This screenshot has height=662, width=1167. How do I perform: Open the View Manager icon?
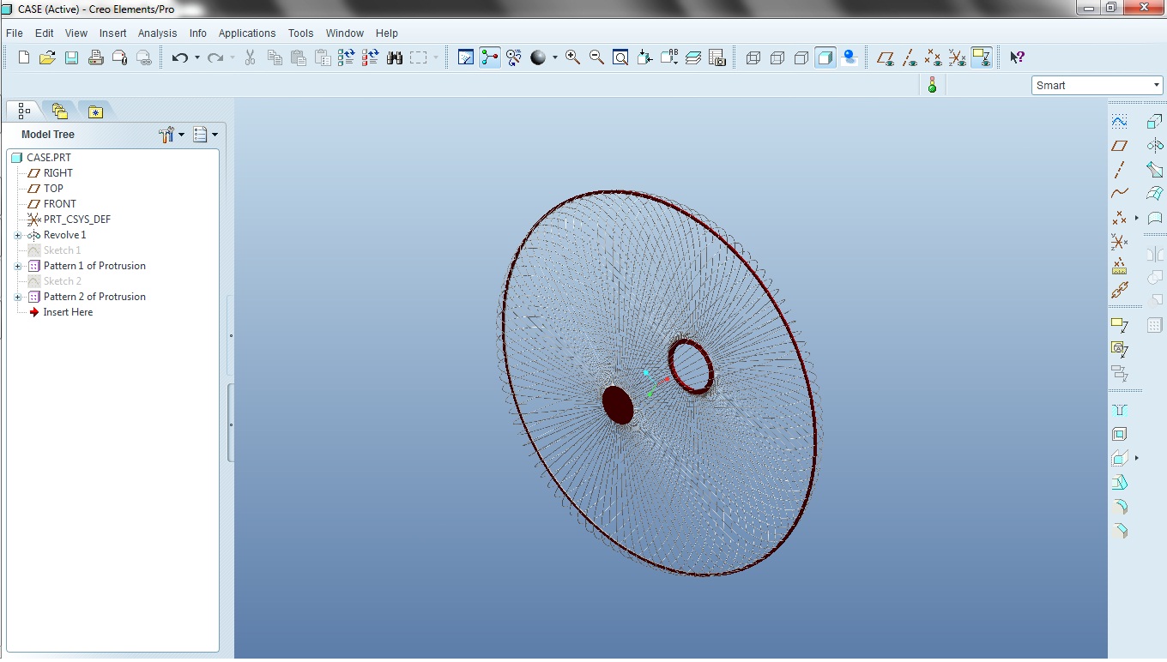click(x=717, y=57)
